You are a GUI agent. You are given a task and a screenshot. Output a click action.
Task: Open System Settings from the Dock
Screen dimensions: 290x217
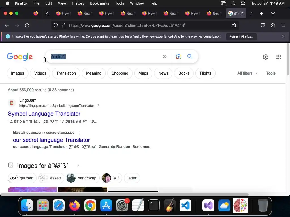(x=122, y=205)
